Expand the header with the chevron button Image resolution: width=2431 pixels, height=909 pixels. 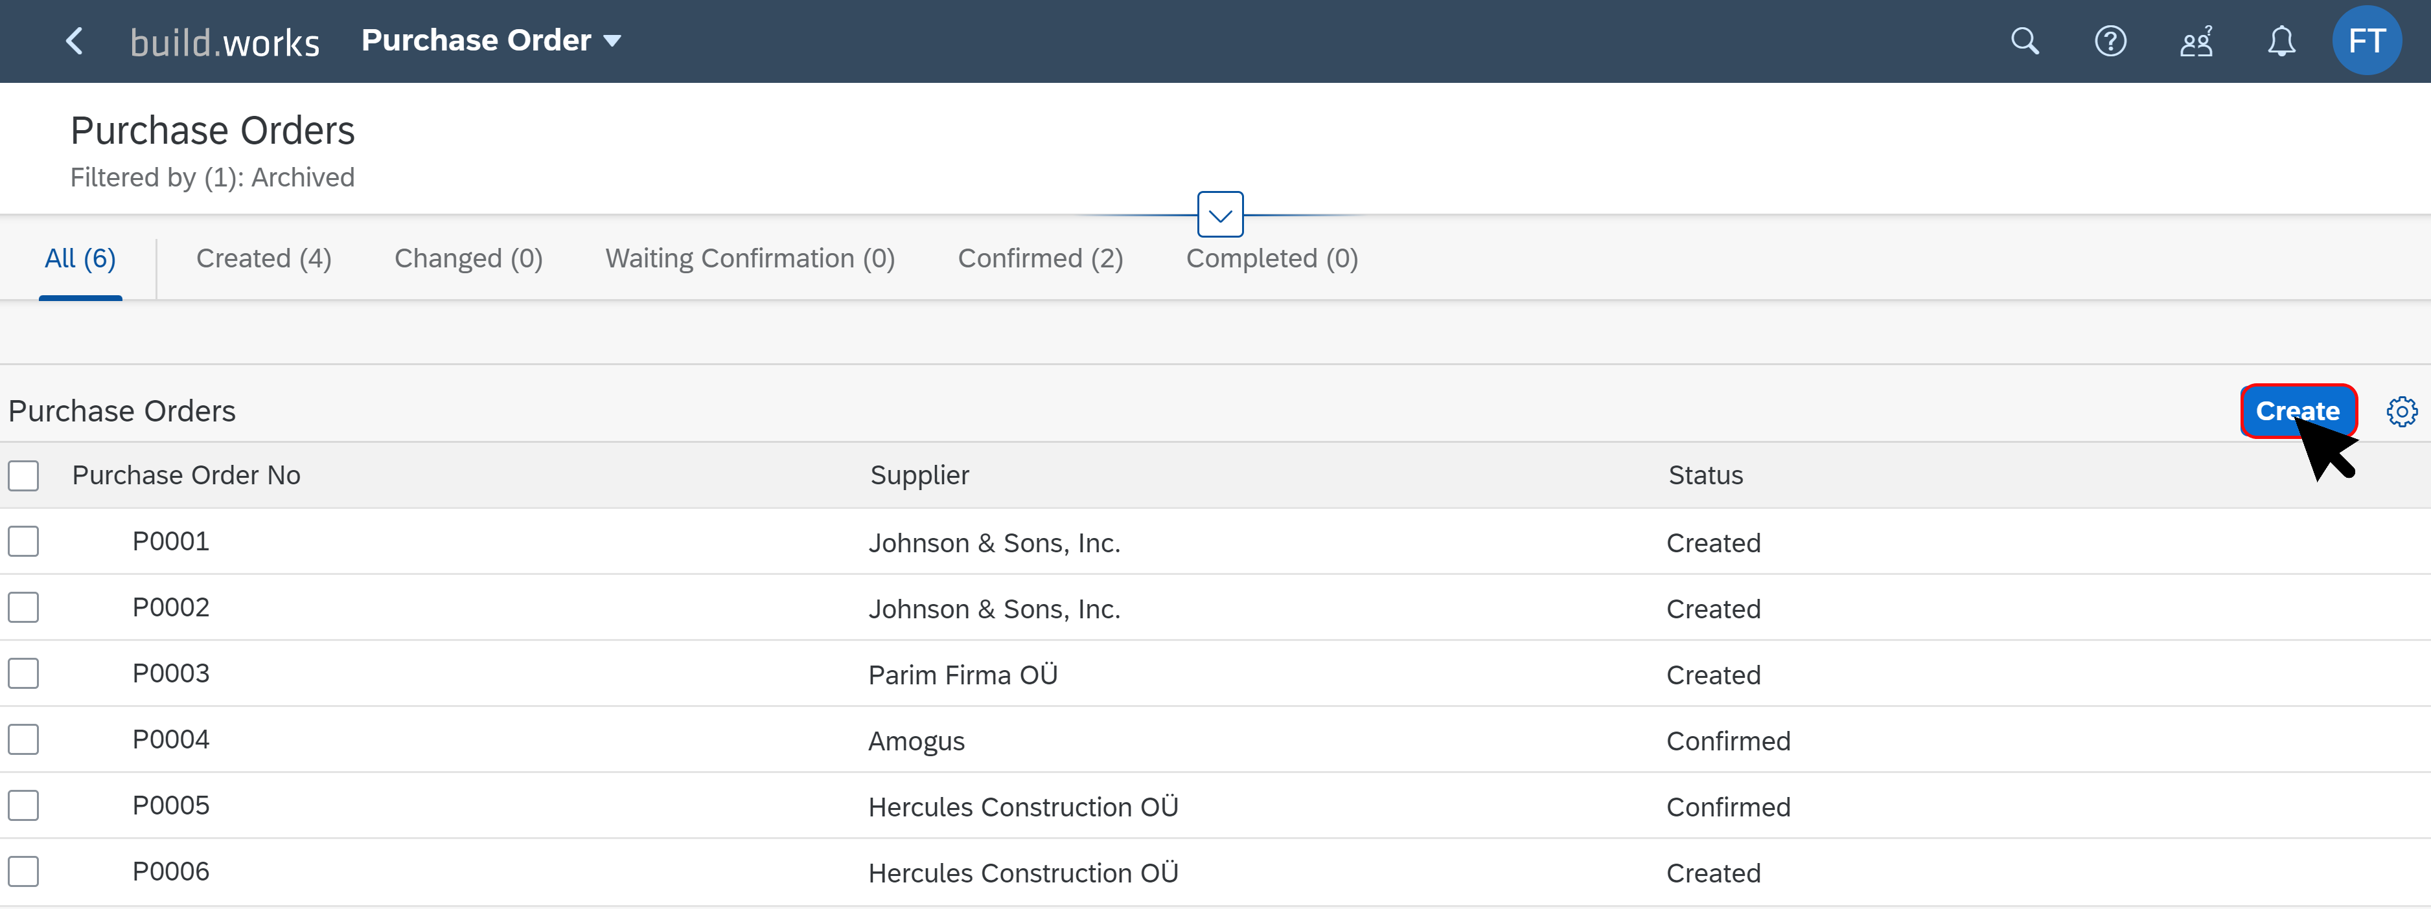(x=1220, y=215)
